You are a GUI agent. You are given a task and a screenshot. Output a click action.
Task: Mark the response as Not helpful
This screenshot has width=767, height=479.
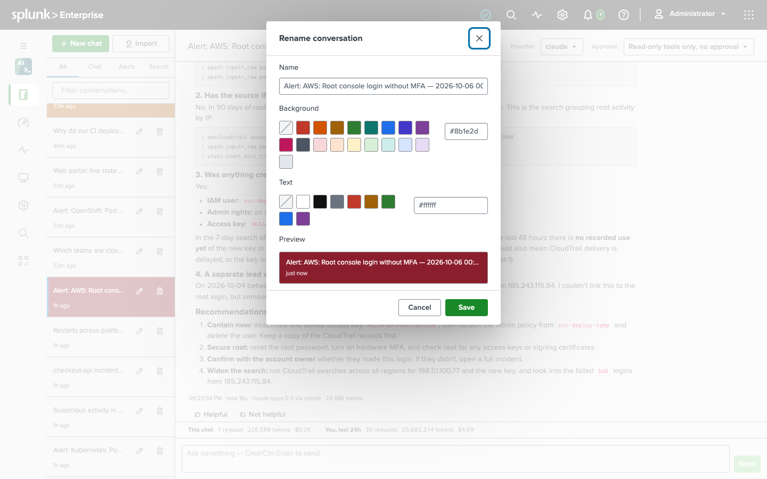[263, 415]
